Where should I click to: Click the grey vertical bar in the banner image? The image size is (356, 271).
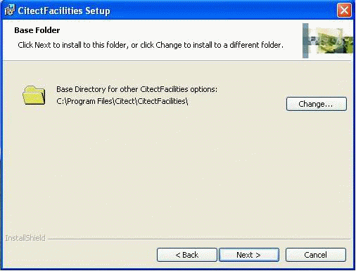(x=305, y=41)
